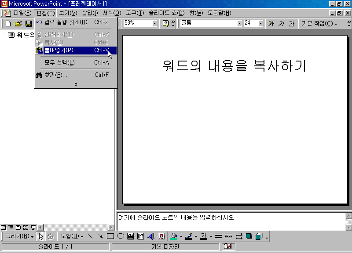Screen dimensions: 352x253
Task: Open the 보기(V) View menu
Action: 68,13
